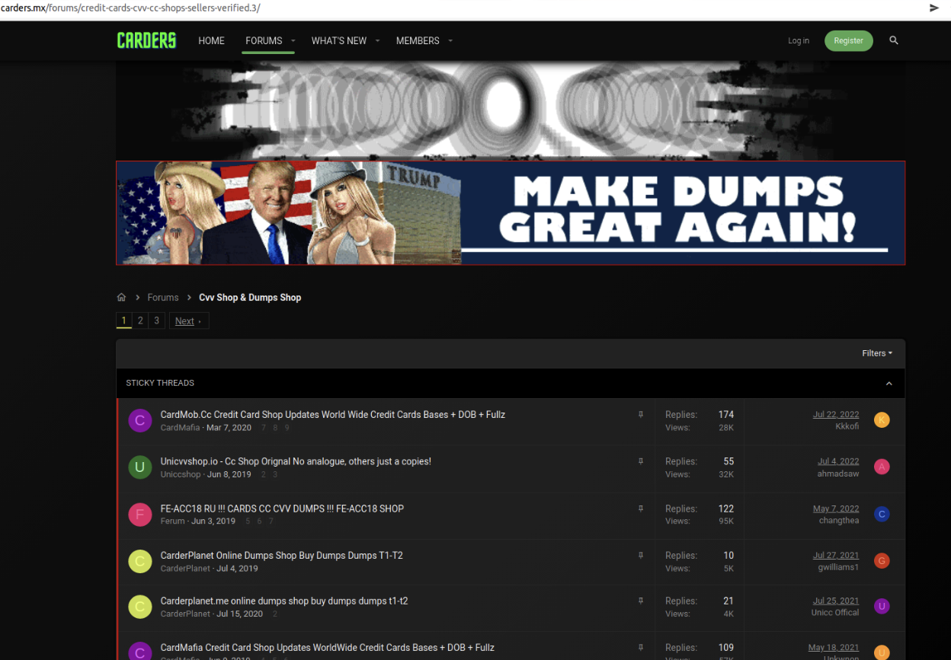Open CardMafia's purple avatar on CardMob.Cc thread
This screenshot has height=660, width=951.
(139, 420)
